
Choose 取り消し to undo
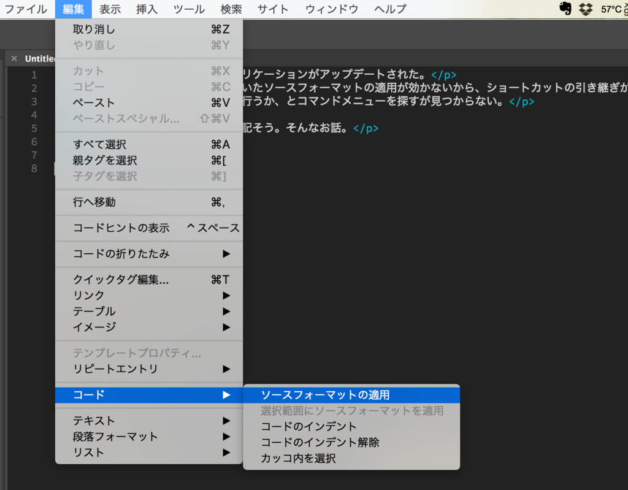click(x=94, y=29)
